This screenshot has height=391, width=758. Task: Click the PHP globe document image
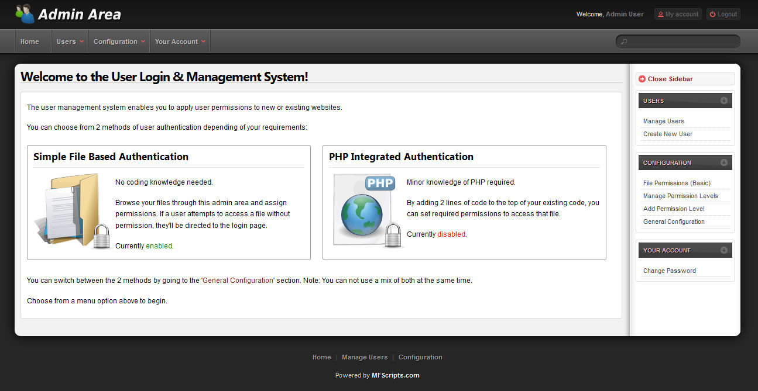tap(367, 212)
